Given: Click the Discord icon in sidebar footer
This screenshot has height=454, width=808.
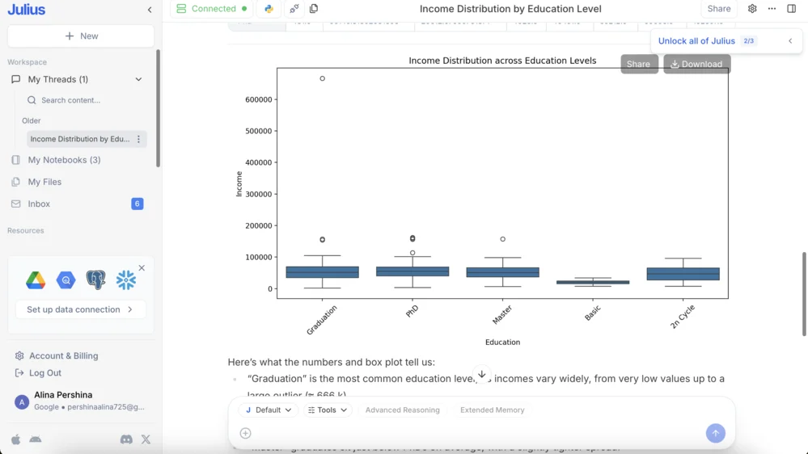Looking at the screenshot, I should click(126, 439).
